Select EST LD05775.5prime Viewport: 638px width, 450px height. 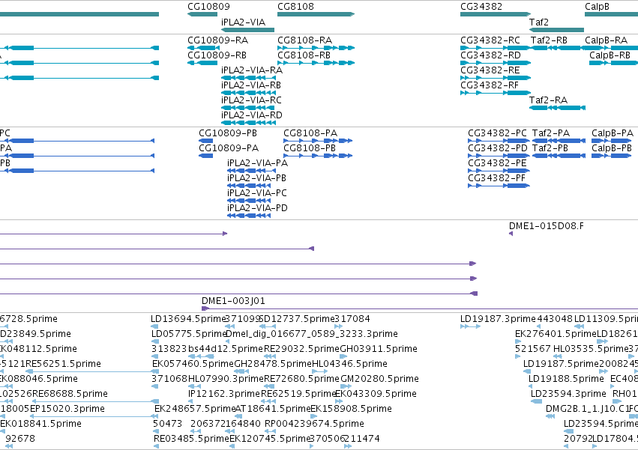[x=189, y=334]
